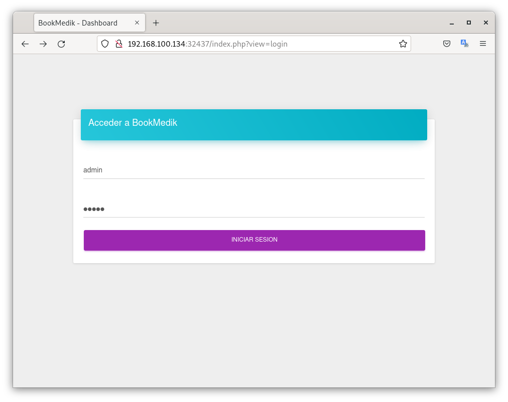The image size is (508, 402).
Task: Open the Firefox application menu
Action: (x=483, y=44)
